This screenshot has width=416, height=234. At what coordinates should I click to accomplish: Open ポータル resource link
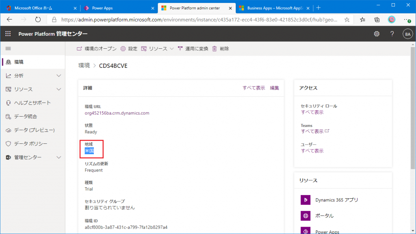(x=324, y=216)
